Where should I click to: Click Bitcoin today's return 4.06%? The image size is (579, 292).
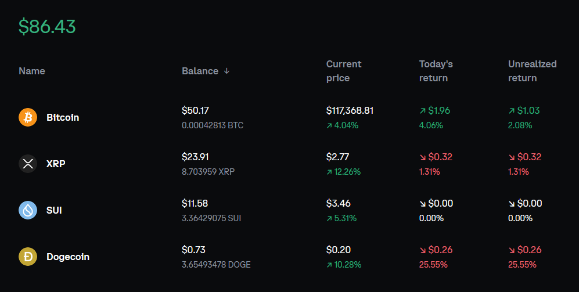coord(431,125)
